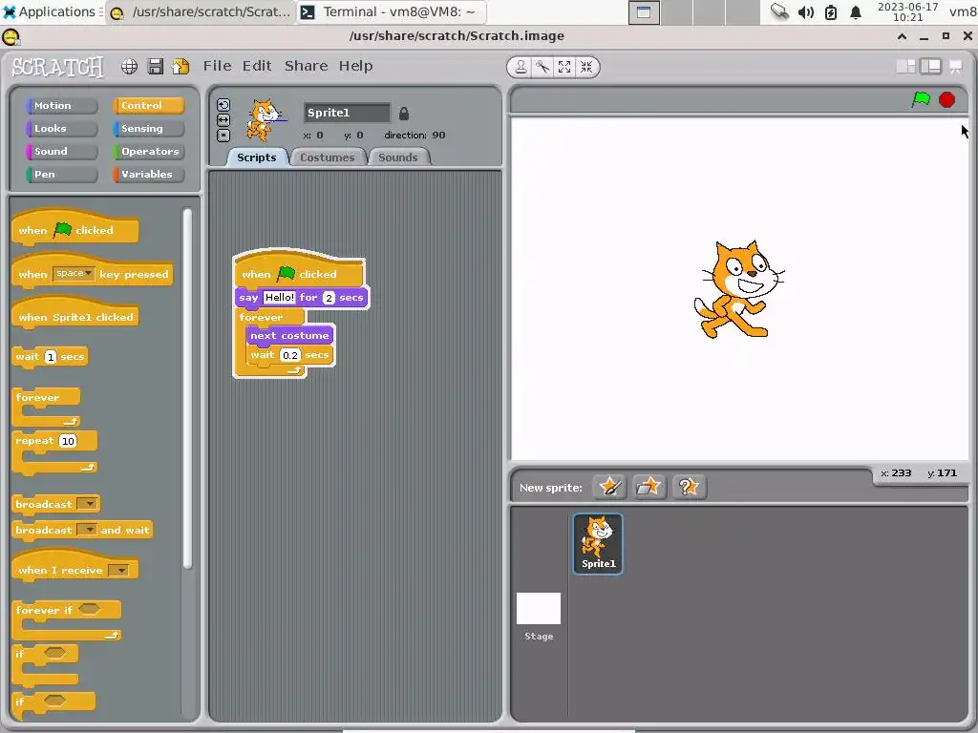The height and width of the screenshot is (733, 978).
Task: Open the Variables blocks category
Action: point(148,175)
